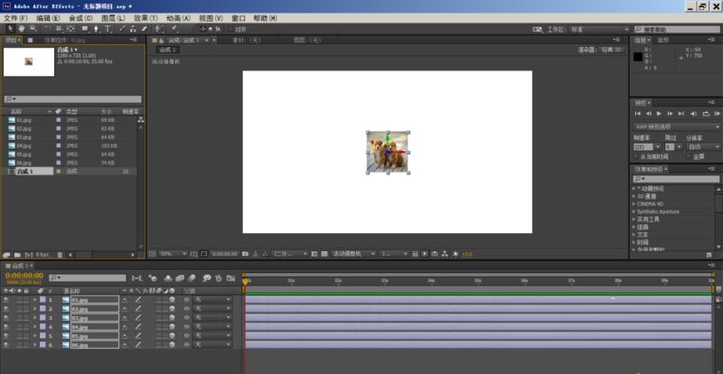The image size is (723, 374).
Task: Select the Eraser tool
Action: coord(144,29)
